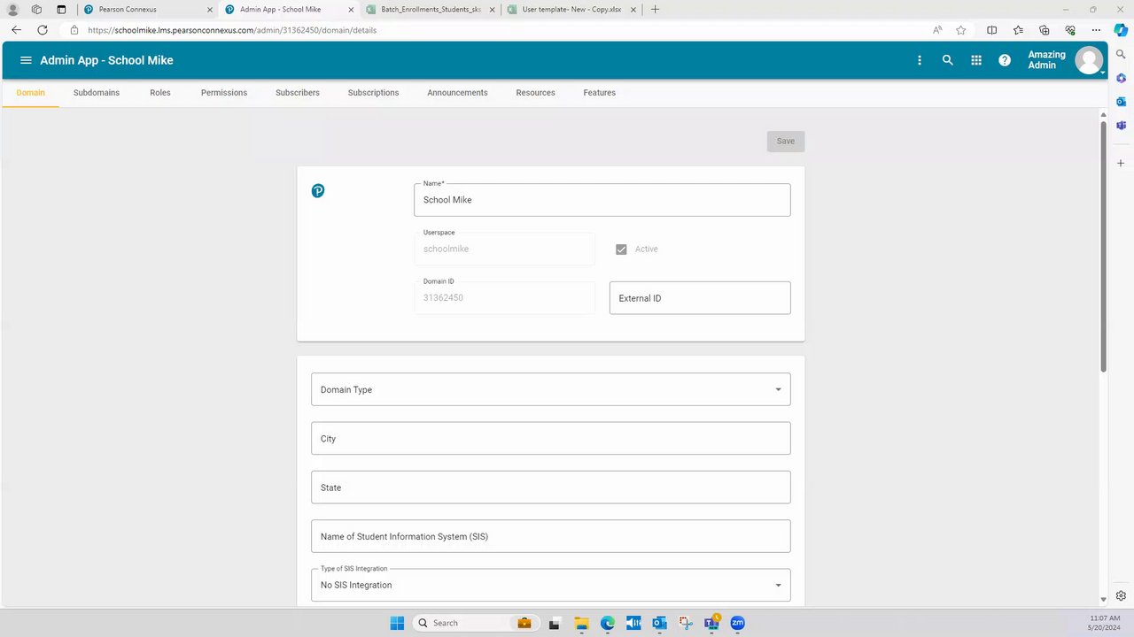Image resolution: width=1134 pixels, height=637 pixels.
Task: Switch to the Announcements tab
Action: (x=457, y=92)
